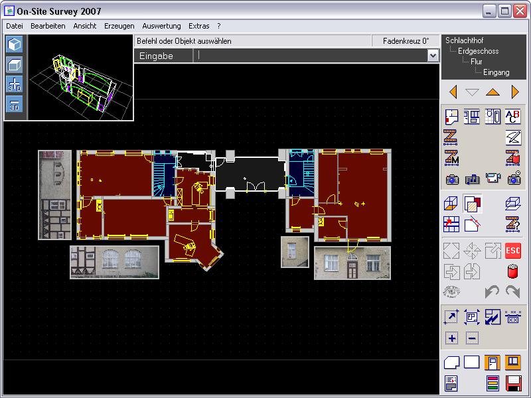This screenshot has height=398, width=531.
Task: Open the Bearbeiten menu
Action: point(48,26)
